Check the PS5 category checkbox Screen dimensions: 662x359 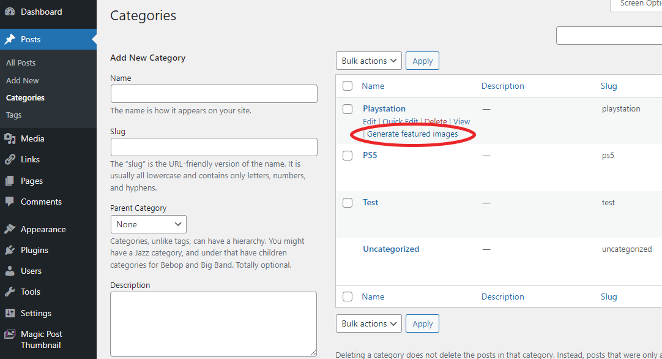[x=348, y=156]
